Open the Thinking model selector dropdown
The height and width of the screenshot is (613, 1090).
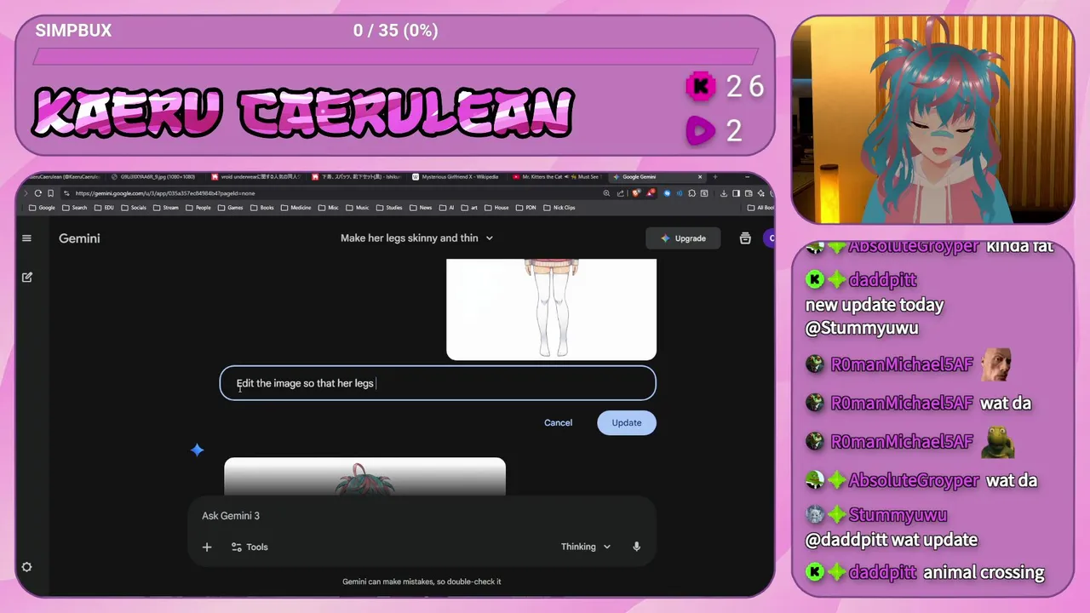586,547
